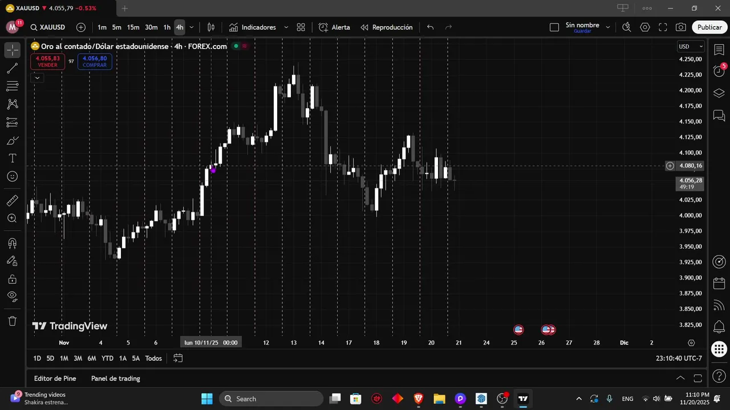
Task: Open object tree layers panel
Action: (719, 93)
